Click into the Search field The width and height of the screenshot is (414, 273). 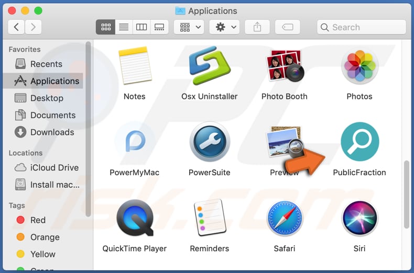click(361, 27)
